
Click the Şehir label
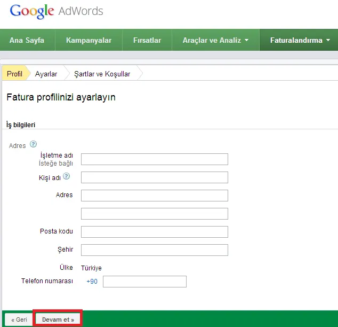tap(66, 250)
